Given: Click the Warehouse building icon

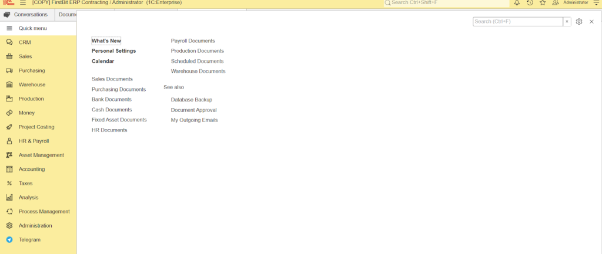Looking at the screenshot, I should 9,84.
